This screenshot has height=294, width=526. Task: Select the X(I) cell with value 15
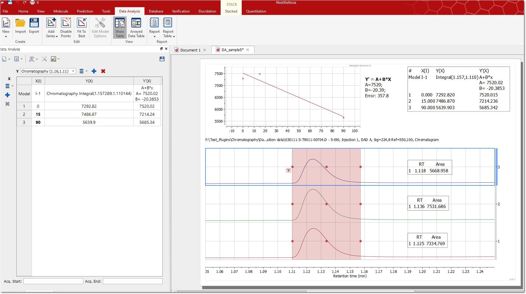(x=38, y=114)
